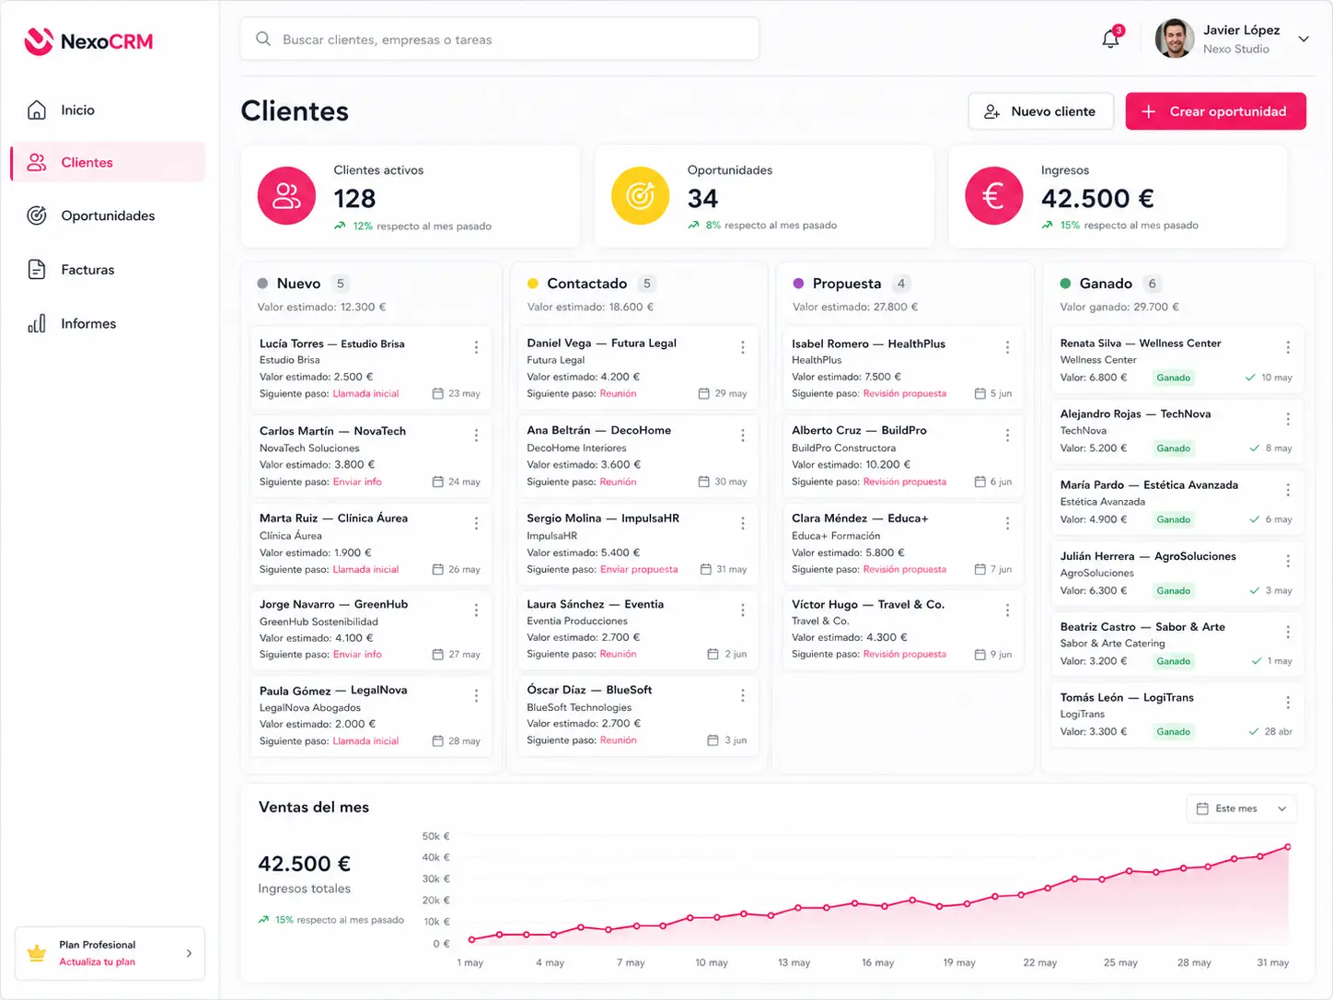Click Valor ganado: 29.700 € text
This screenshot has width=1333, height=1000.
click(1119, 307)
